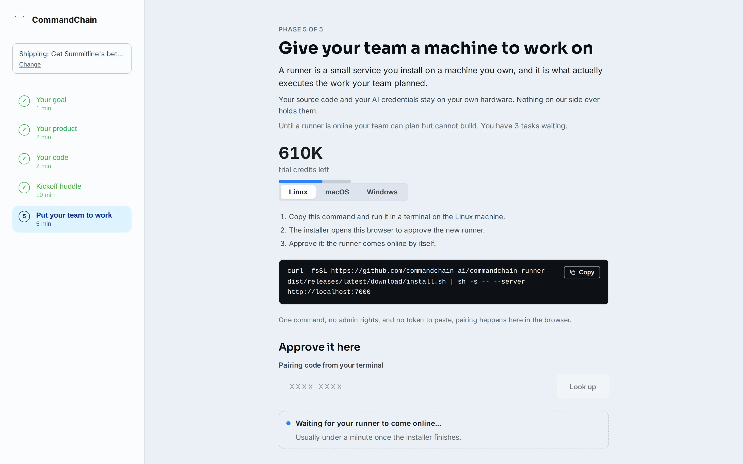Click the checkmark icon beside Your code
This screenshot has height=464, width=743.
(x=24, y=159)
